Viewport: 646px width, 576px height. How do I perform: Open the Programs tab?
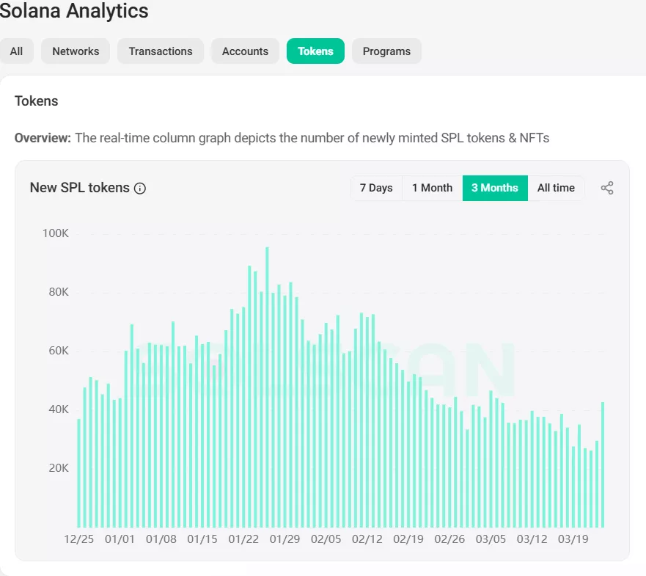coord(386,51)
